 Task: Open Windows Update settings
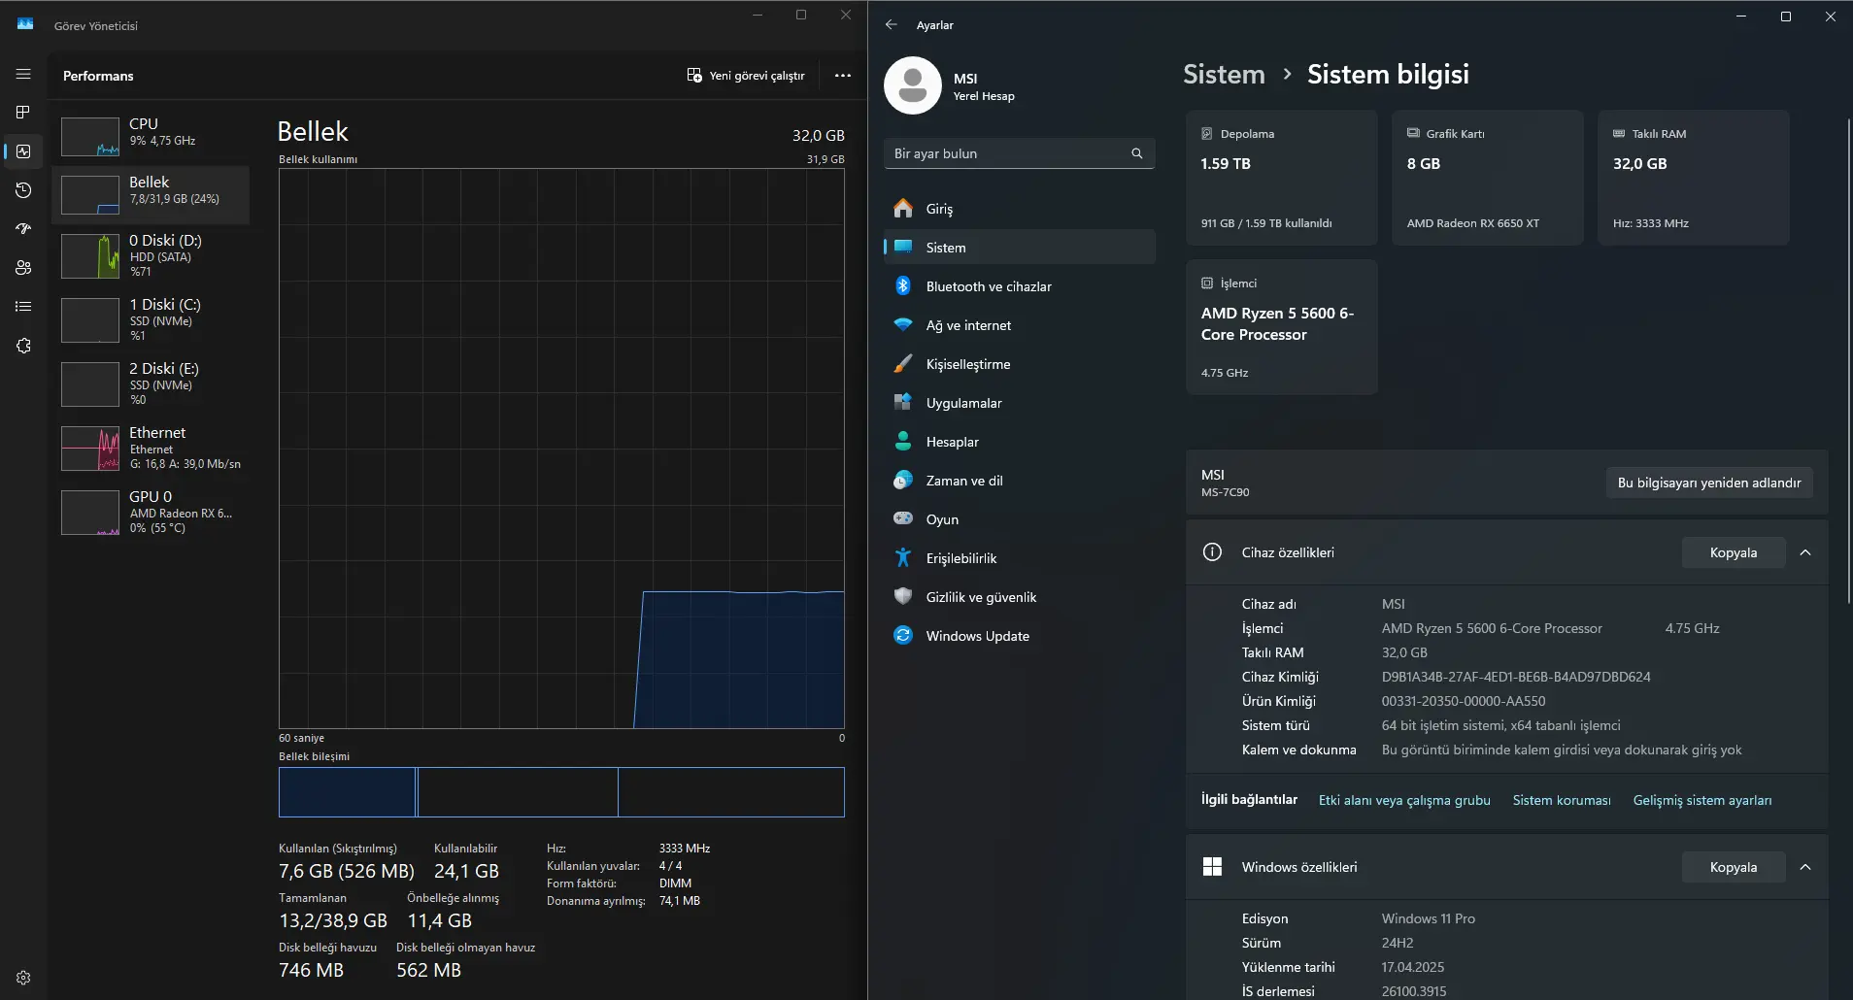click(x=1019, y=636)
